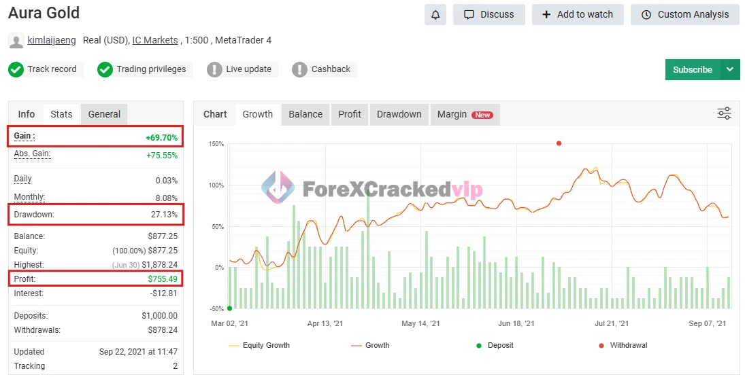Viewport: 745px width, 377px height.
Task: Click the Aura Gold title
Action: 44,13
